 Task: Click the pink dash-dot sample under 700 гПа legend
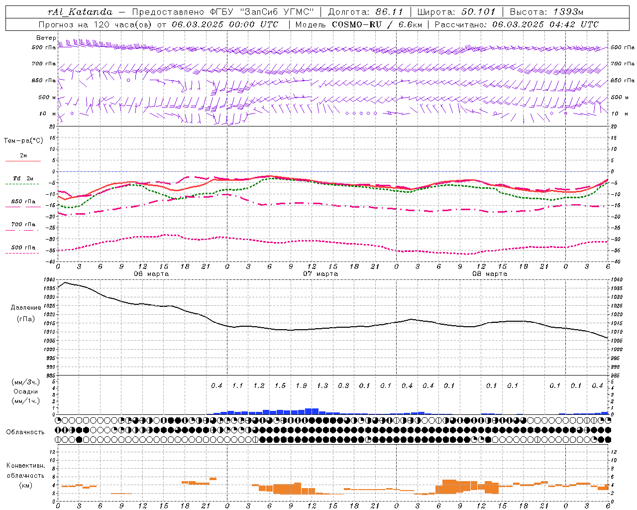pos(23,230)
